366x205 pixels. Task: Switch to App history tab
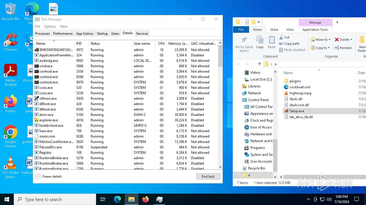85,34
